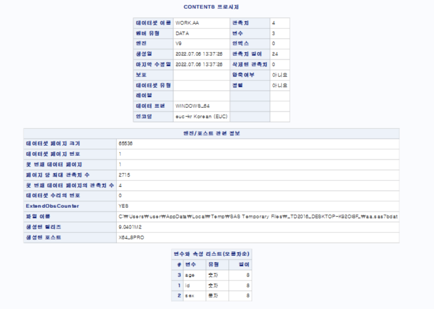Select the '변수' label in the top table
The width and height of the screenshot is (434, 309).
click(238, 33)
